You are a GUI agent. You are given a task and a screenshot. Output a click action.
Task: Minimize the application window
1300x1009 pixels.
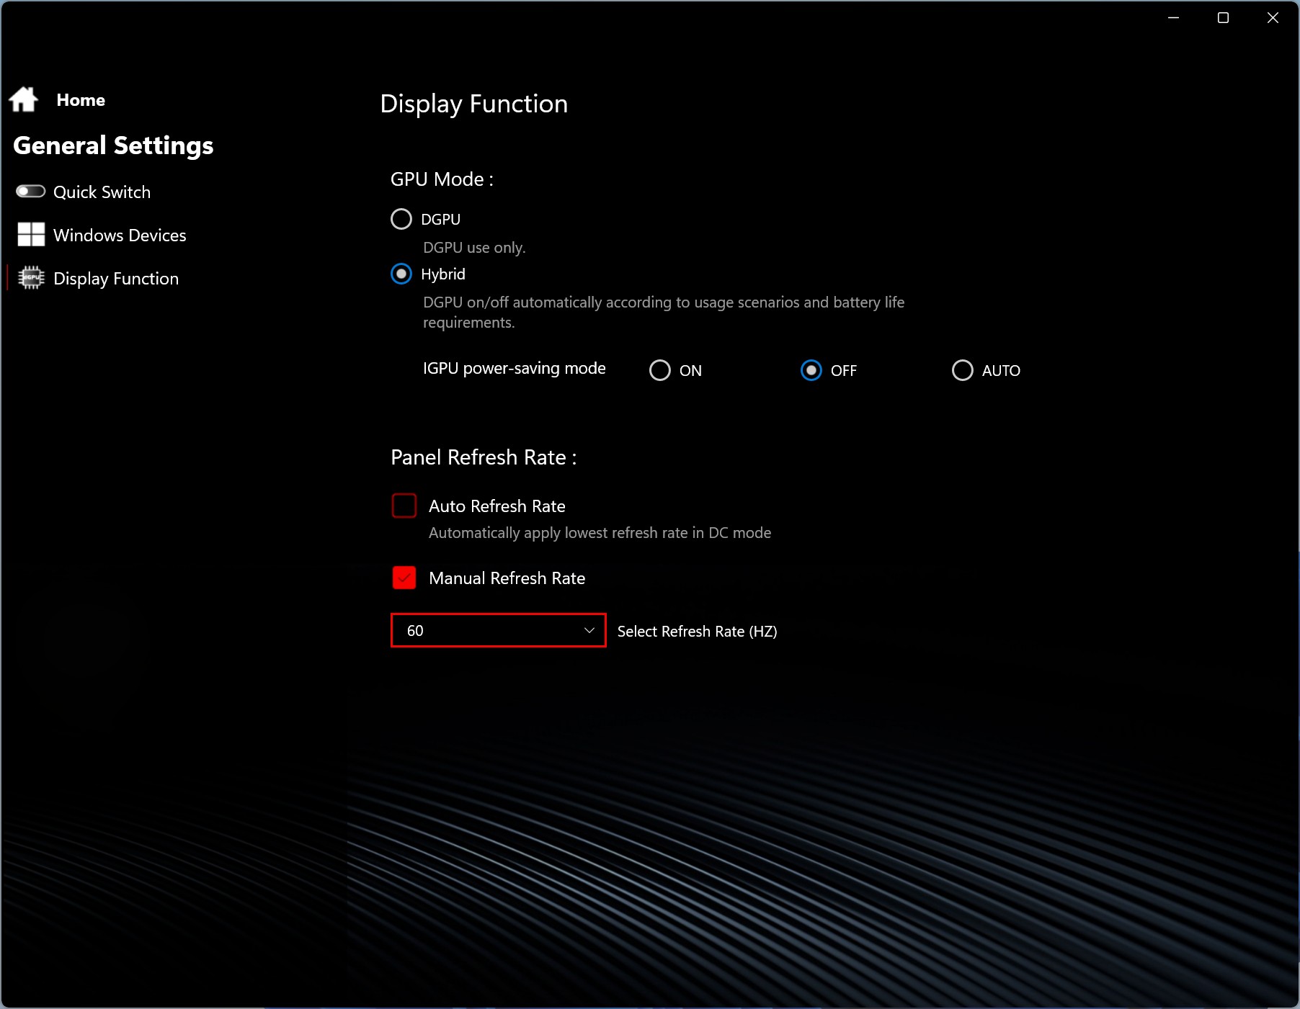1173,17
